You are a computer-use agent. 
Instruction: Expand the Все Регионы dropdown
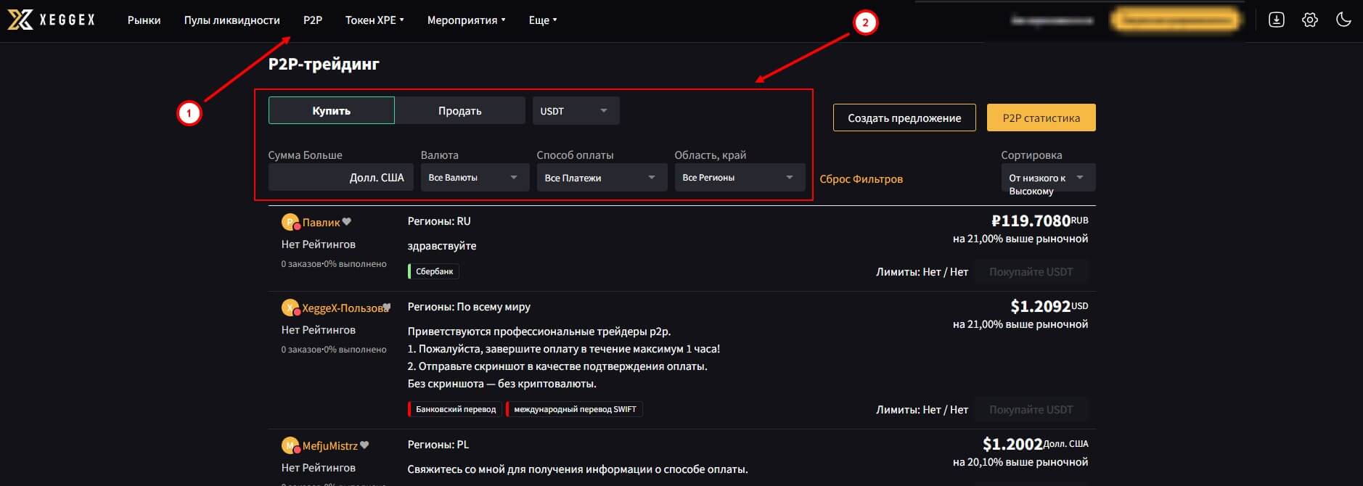[739, 178]
